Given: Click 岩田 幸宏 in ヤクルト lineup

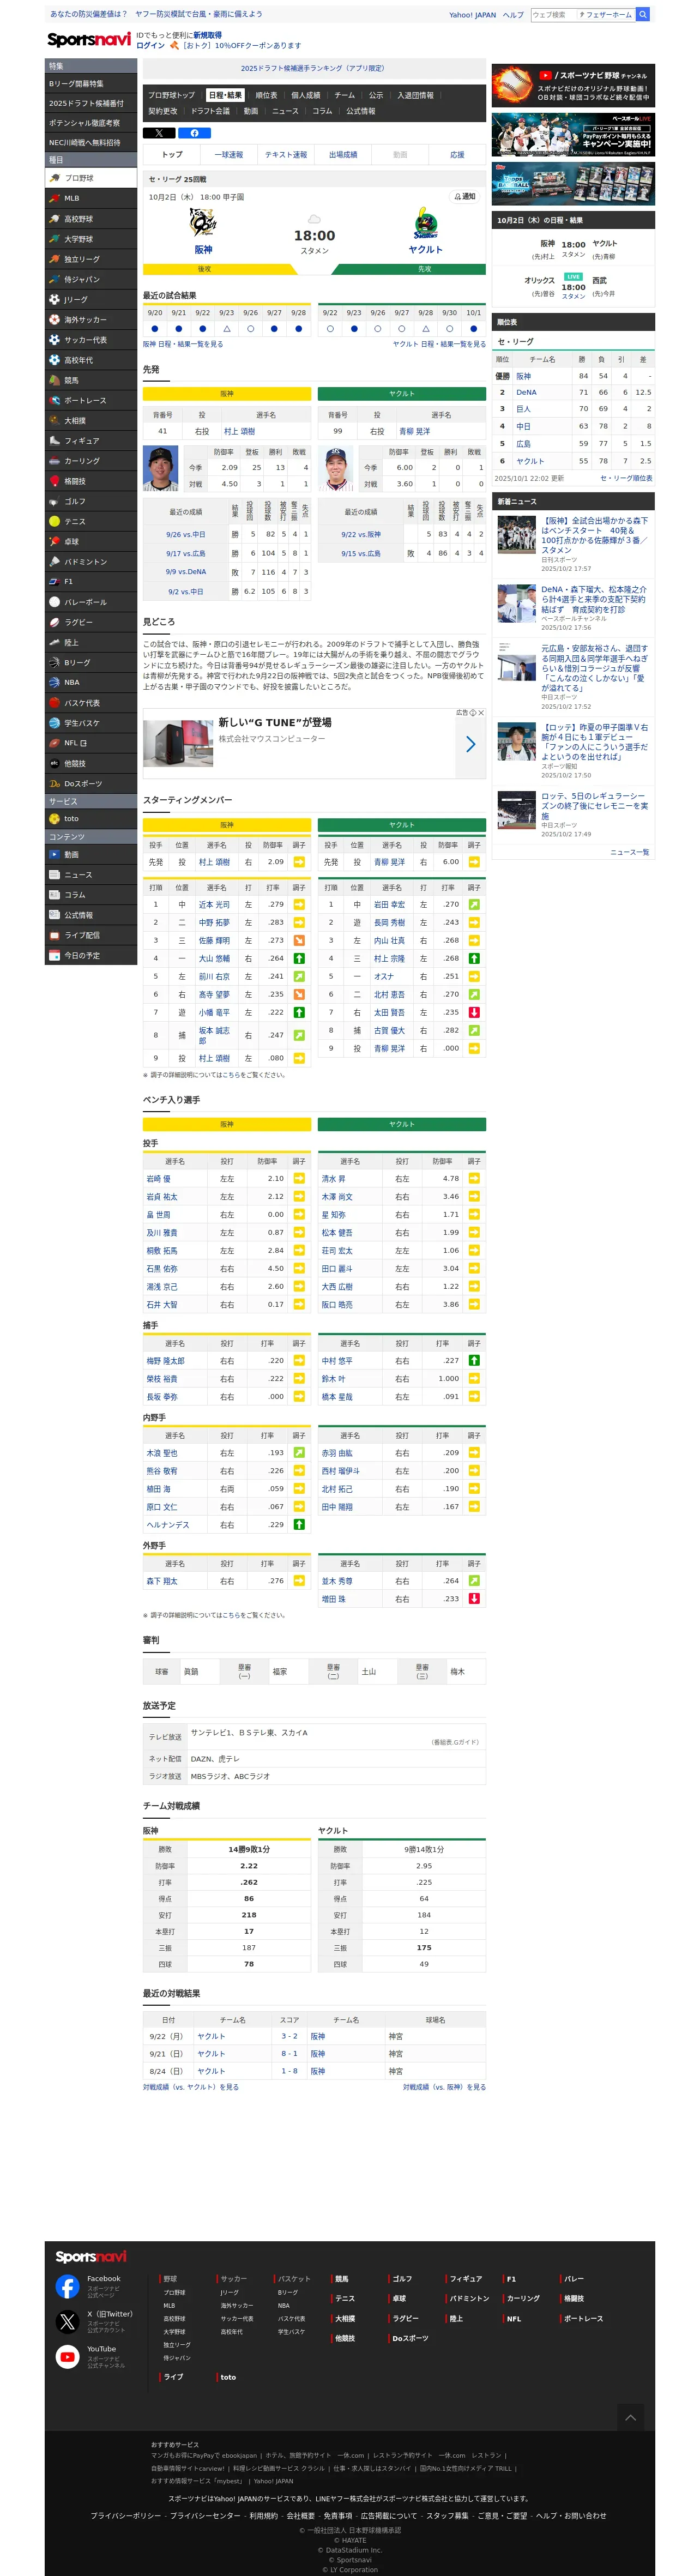Looking at the screenshot, I should (x=389, y=904).
